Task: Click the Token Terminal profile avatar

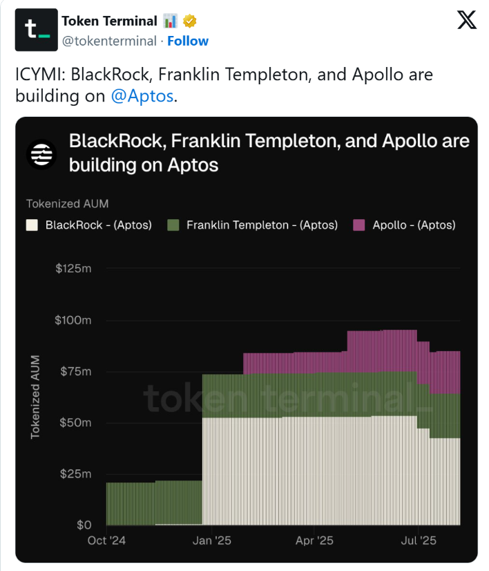Action: 36,30
